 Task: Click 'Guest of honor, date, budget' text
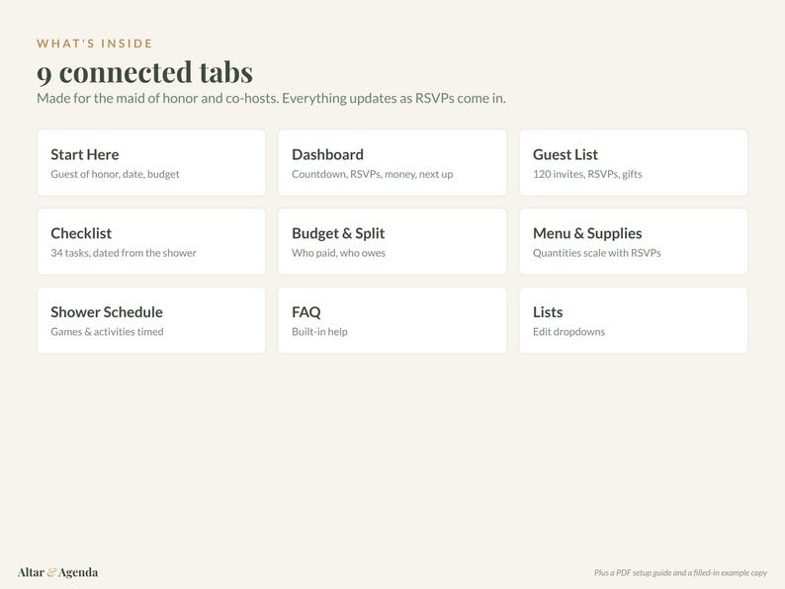coord(115,174)
